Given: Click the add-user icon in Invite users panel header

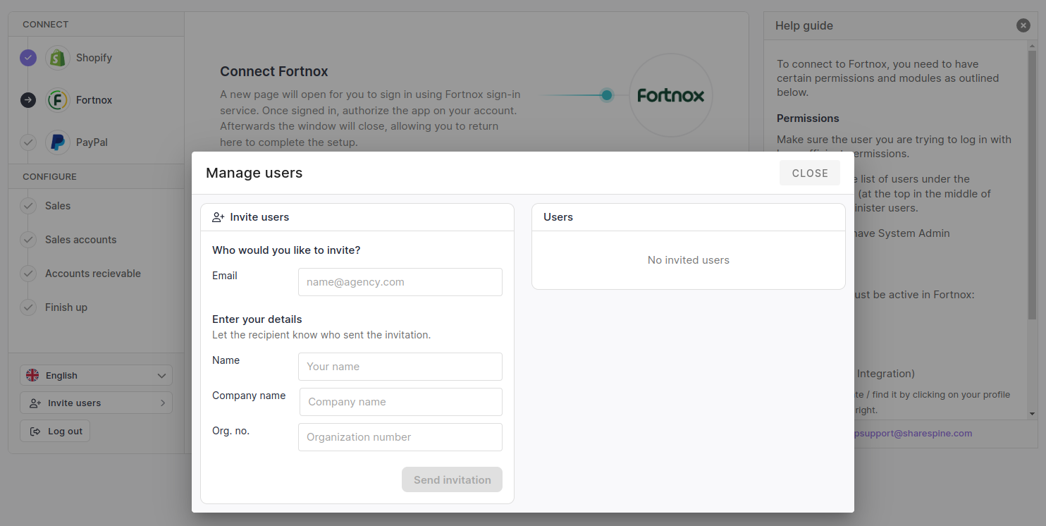Looking at the screenshot, I should pos(219,217).
